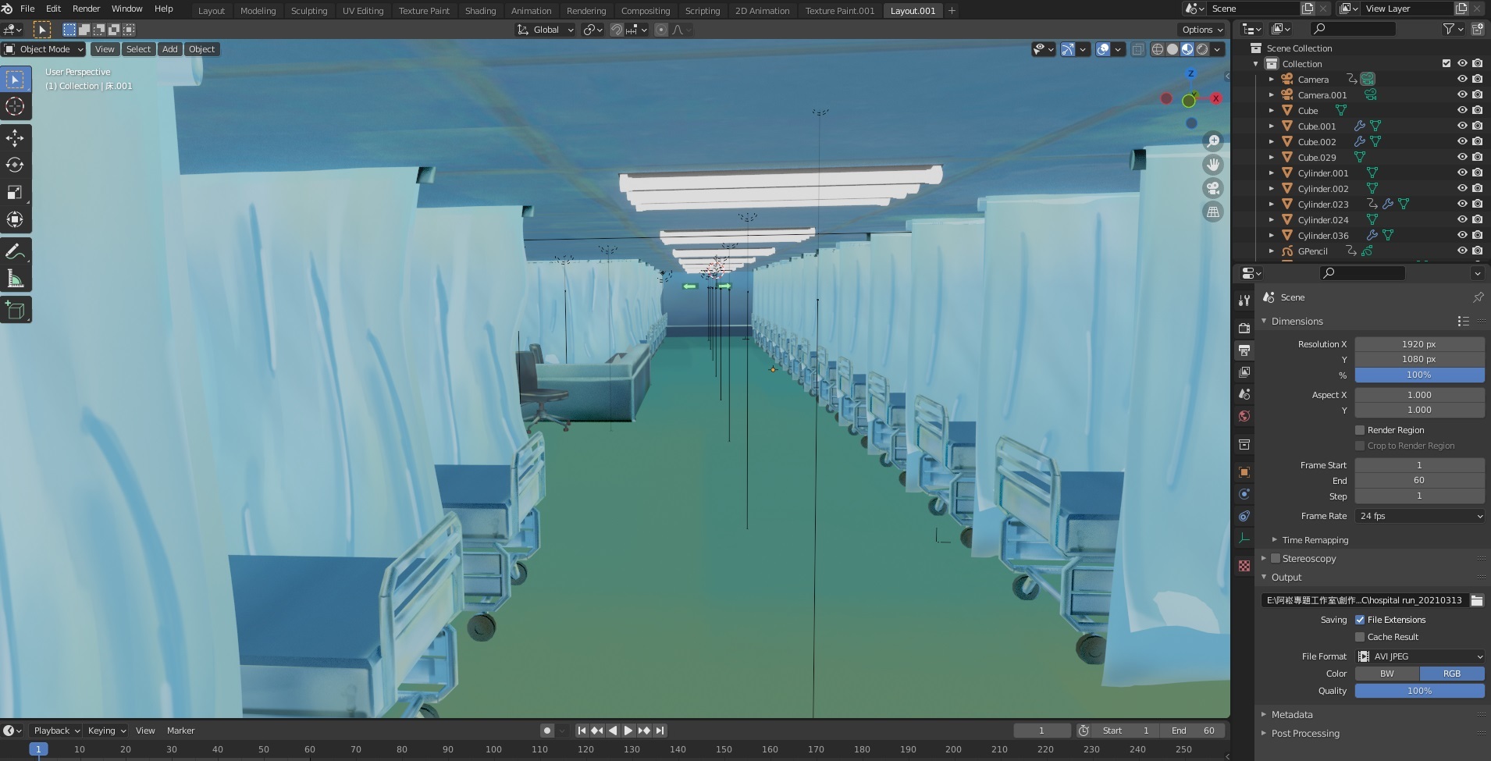Viewport: 1491px width, 761px height.
Task: Open the Render menu
Action: pyautogui.click(x=86, y=9)
